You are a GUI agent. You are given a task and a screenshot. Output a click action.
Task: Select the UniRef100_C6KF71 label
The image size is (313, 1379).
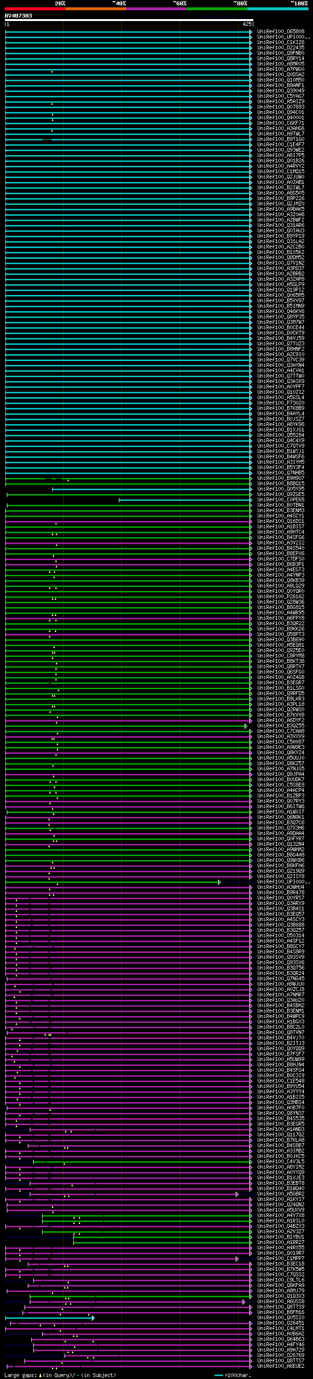coord(281,123)
